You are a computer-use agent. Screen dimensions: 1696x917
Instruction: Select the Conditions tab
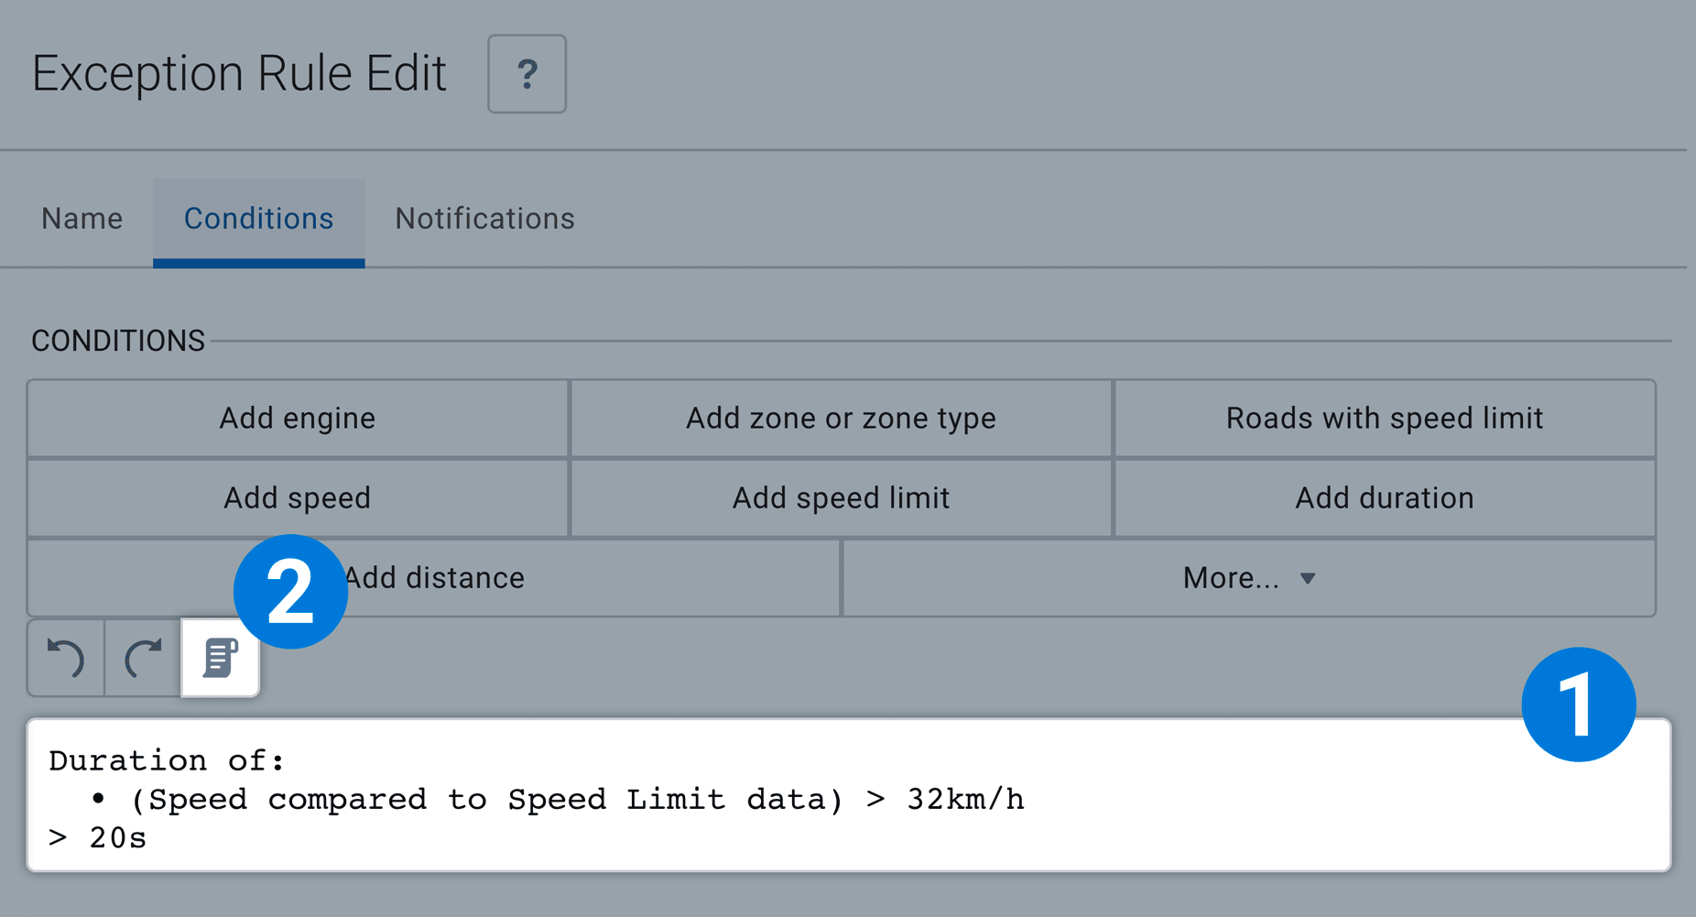click(x=258, y=218)
